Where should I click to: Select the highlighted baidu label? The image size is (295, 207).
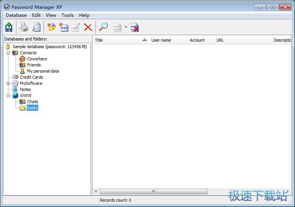point(32,108)
